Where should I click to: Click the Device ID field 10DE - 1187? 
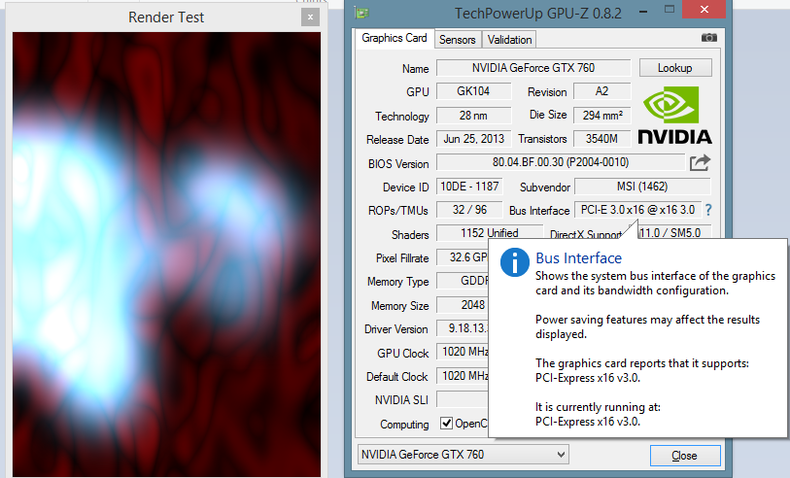tap(469, 187)
